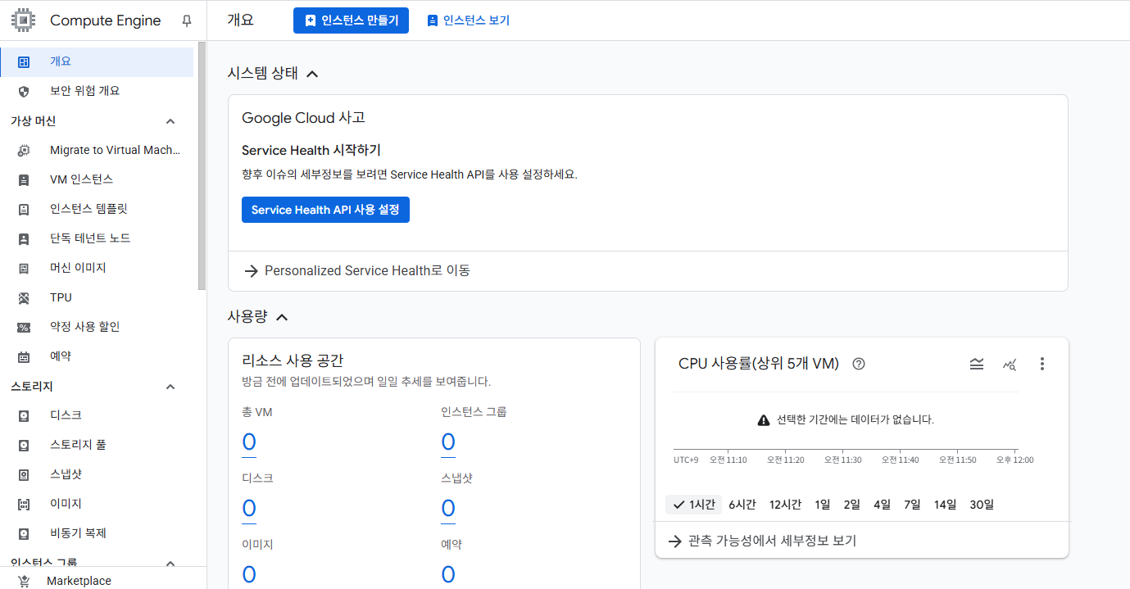The width and height of the screenshot is (1130, 589).
Task: Click the 개요 page title
Action: point(240,20)
